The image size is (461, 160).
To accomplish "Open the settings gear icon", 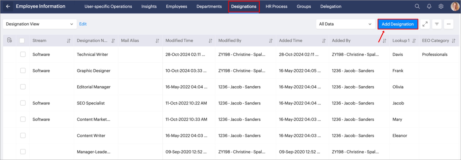I will tap(441, 6).
